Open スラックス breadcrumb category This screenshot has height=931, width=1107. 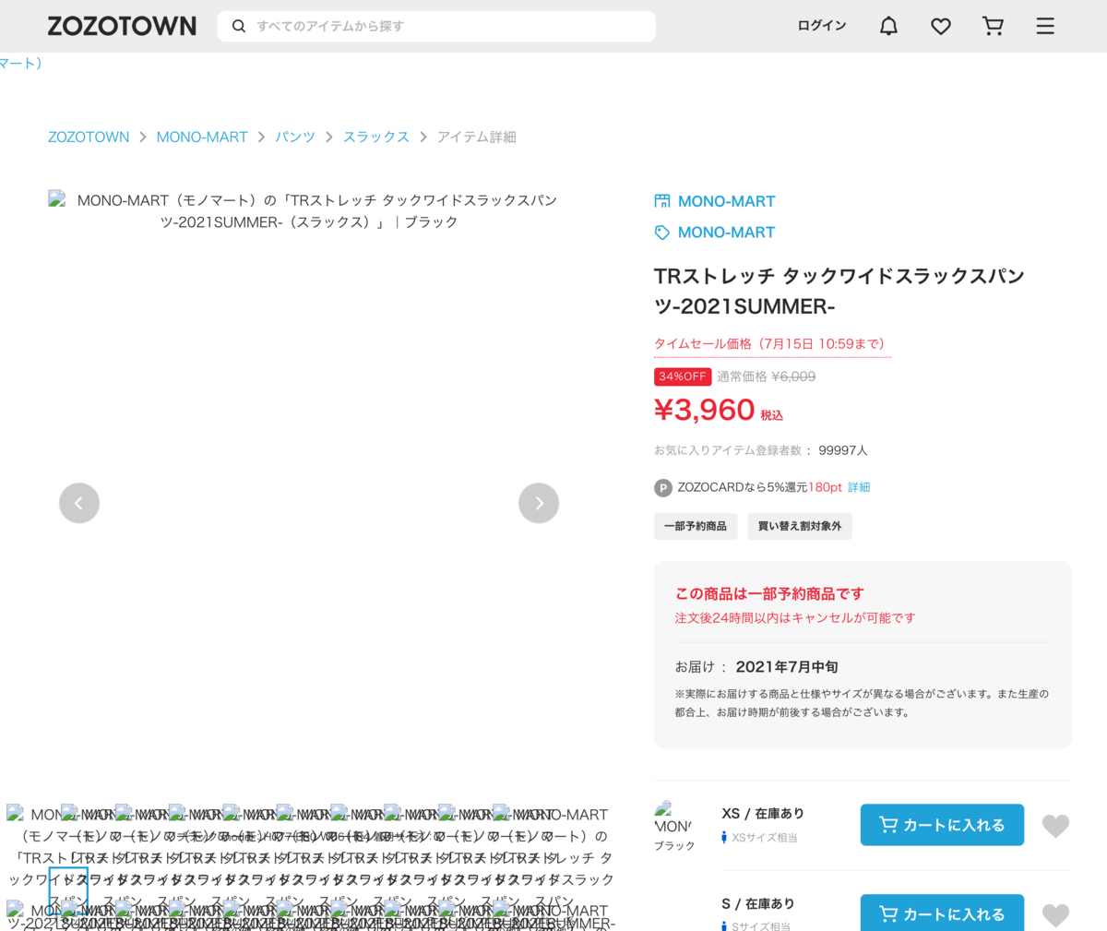tap(376, 137)
